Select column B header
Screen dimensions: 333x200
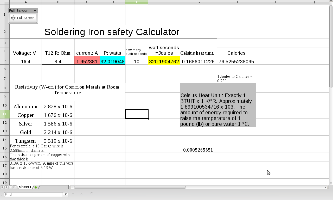point(58,2)
